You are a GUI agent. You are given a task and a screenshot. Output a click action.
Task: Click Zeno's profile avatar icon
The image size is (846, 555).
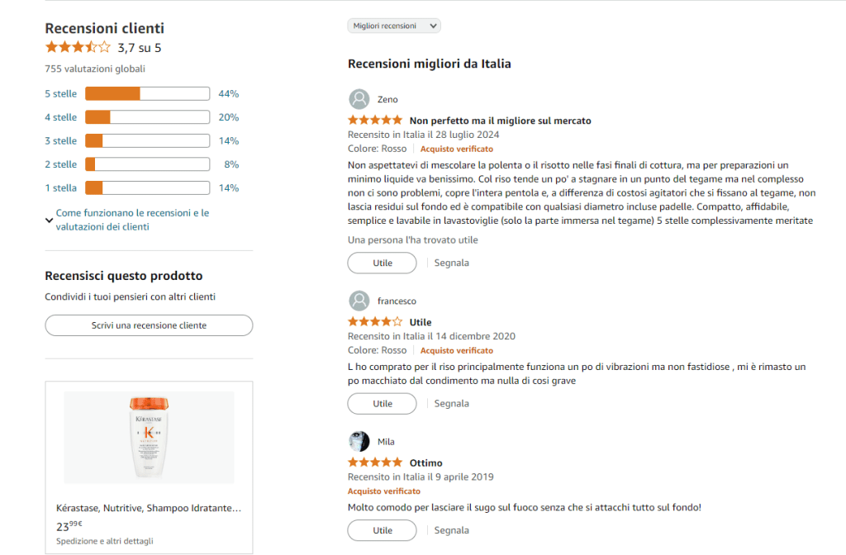pos(359,99)
